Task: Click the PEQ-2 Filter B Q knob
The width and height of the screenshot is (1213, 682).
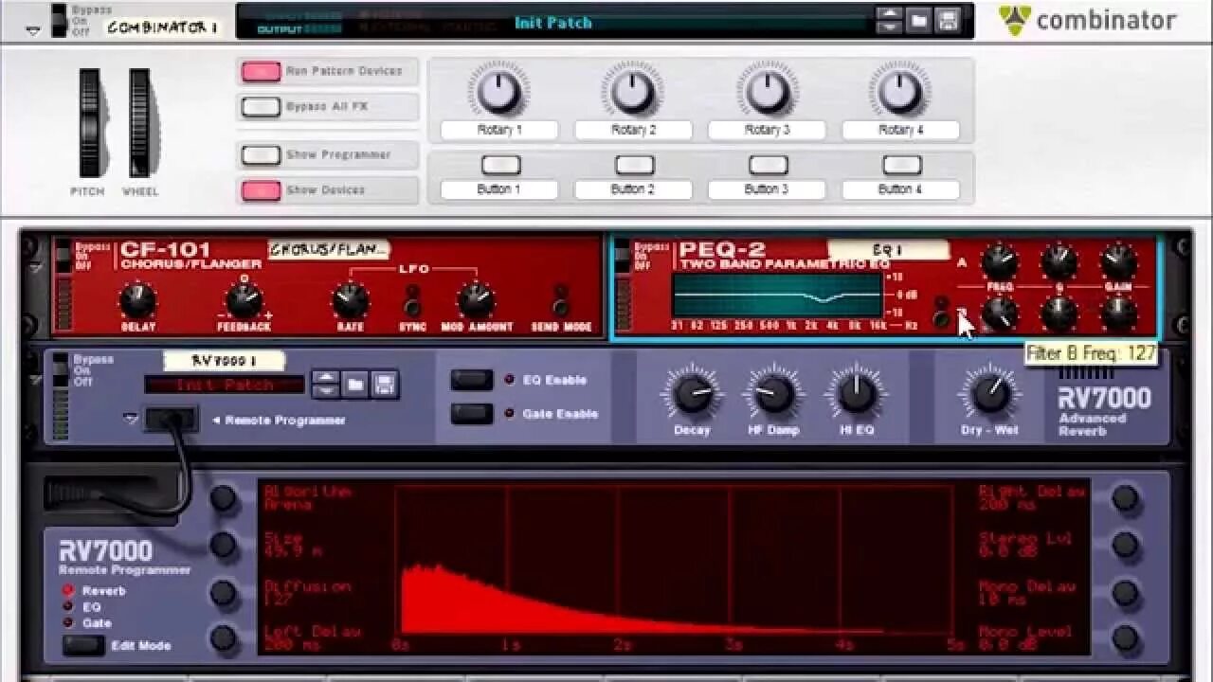Action: (x=1059, y=314)
